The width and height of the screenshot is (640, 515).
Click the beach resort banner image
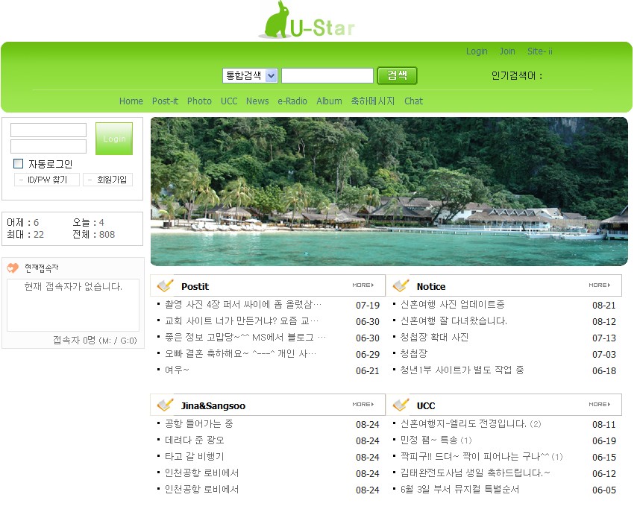389,192
